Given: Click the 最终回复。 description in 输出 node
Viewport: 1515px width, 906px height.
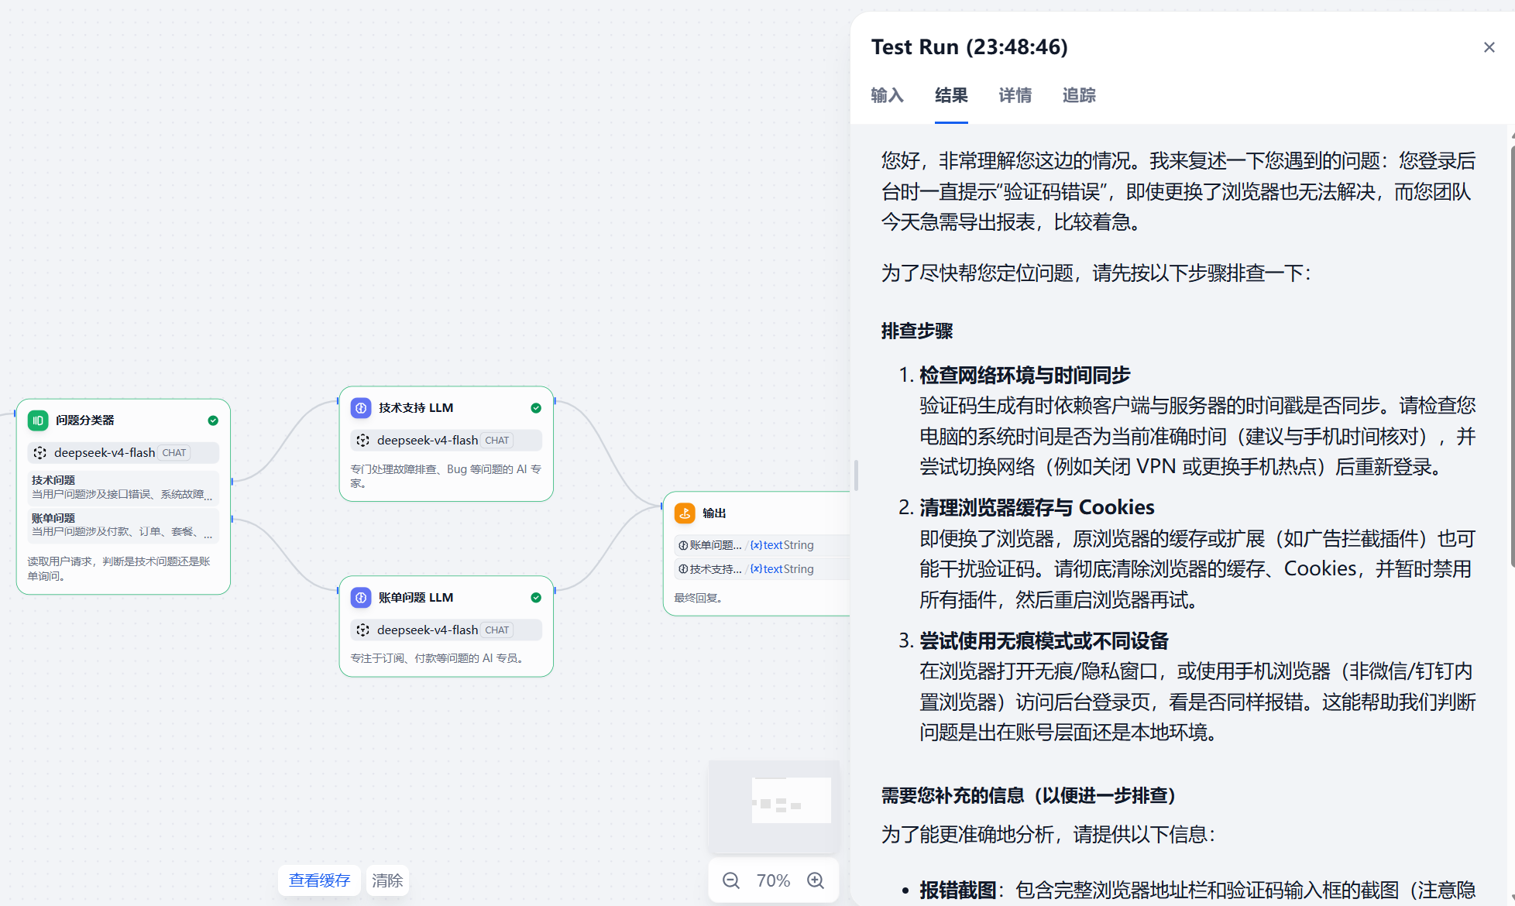Looking at the screenshot, I should coord(699,598).
